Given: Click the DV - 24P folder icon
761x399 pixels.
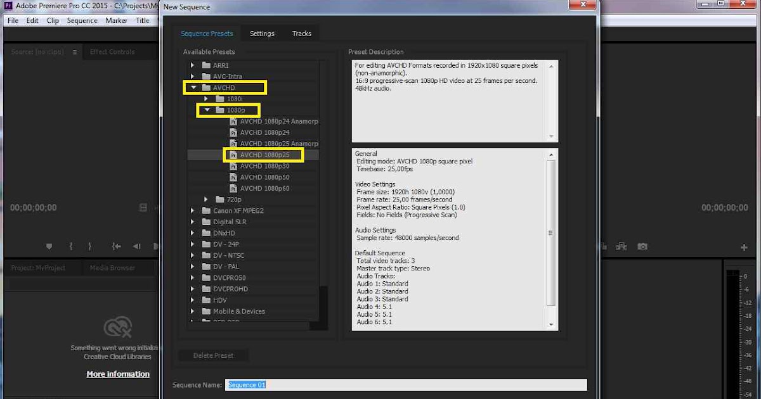Looking at the screenshot, I should [x=206, y=244].
